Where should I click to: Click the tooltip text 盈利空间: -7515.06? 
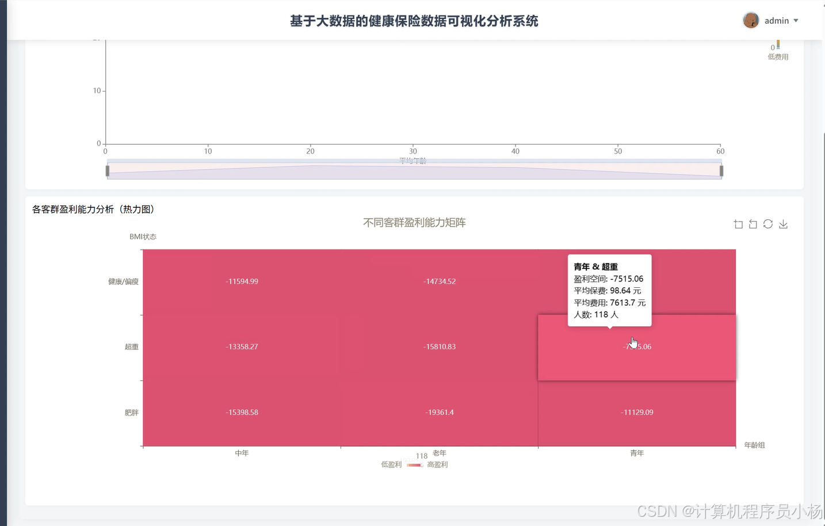pyautogui.click(x=608, y=279)
